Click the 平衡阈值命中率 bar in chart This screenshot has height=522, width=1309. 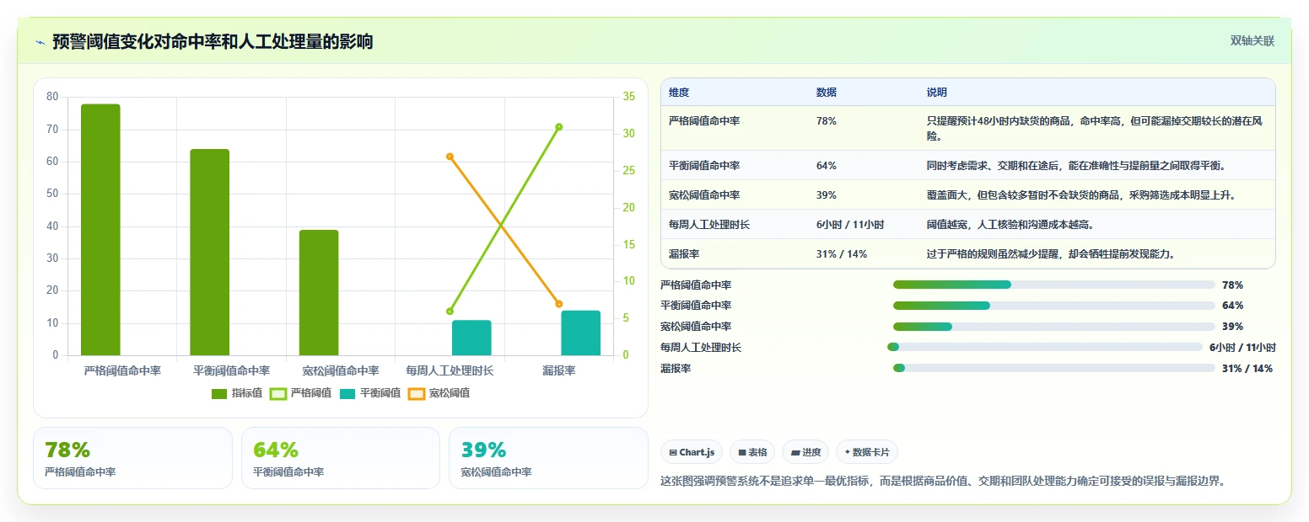click(209, 253)
